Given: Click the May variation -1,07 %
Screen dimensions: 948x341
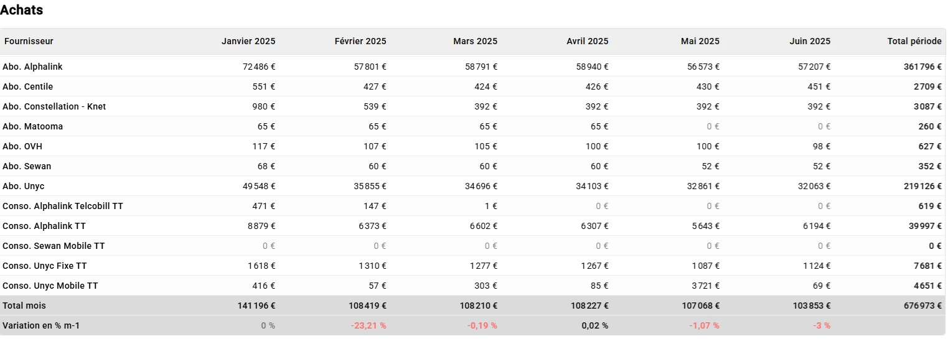Looking at the screenshot, I should 704,325.
